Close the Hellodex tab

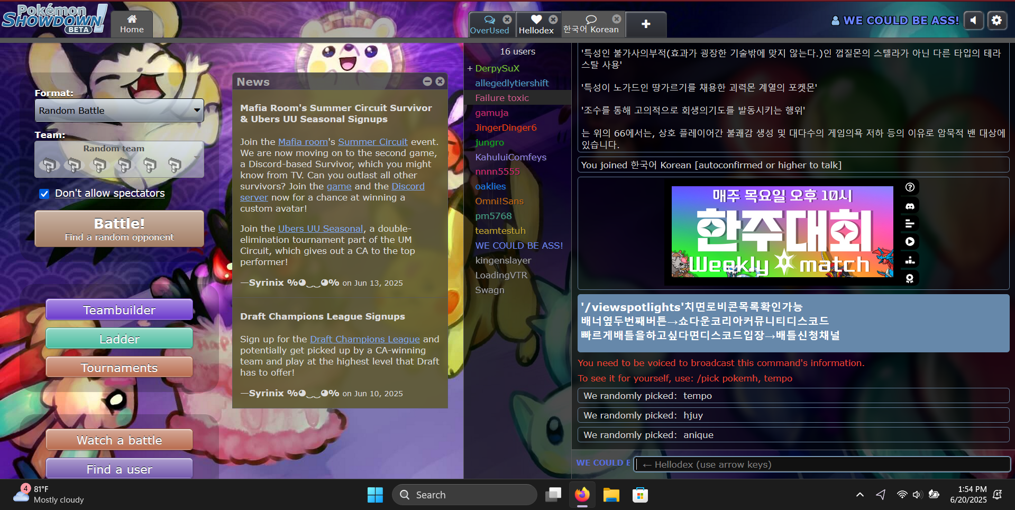click(553, 19)
